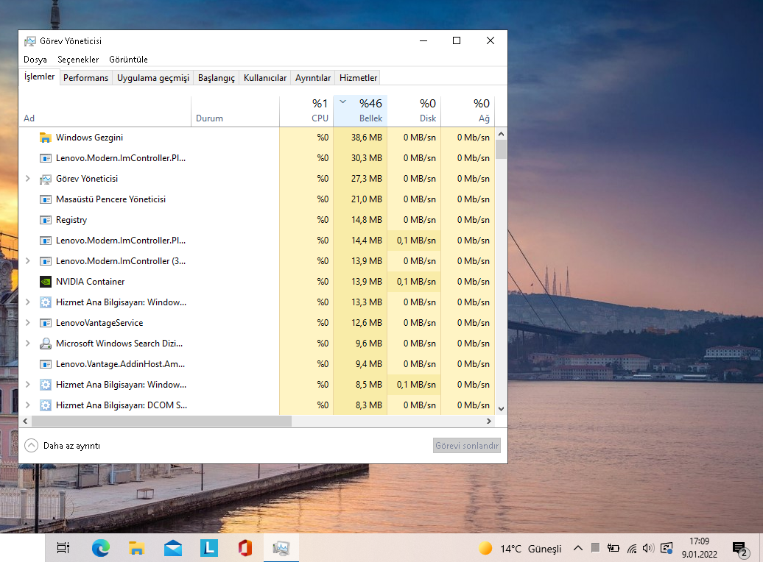
Task: Expand the Hizmet Ana Bilgisayarı: DCOM group
Action: click(x=28, y=405)
